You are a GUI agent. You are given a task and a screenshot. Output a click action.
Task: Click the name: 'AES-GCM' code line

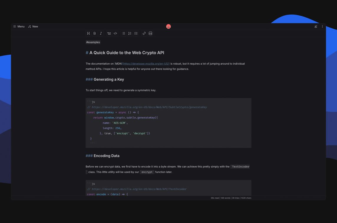coord(115,123)
